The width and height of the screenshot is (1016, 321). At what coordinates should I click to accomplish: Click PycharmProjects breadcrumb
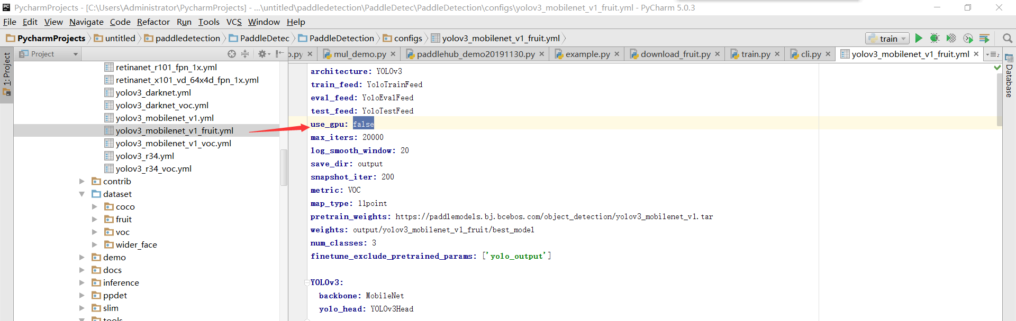point(46,38)
